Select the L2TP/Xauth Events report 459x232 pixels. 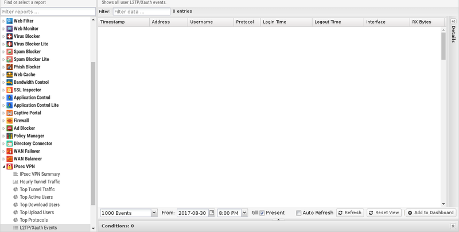(x=38, y=227)
